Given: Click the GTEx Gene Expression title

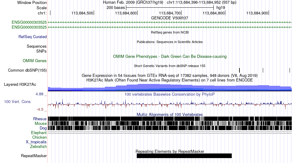Looking at the screenshot, I should coord(170,75).
